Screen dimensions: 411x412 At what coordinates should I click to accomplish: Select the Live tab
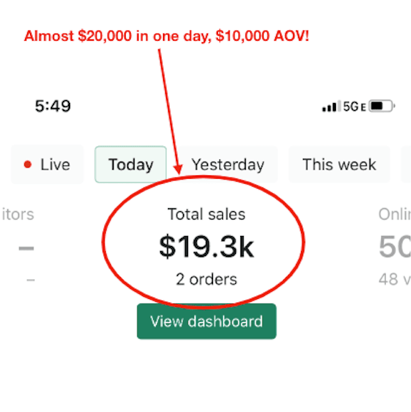[47, 165]
